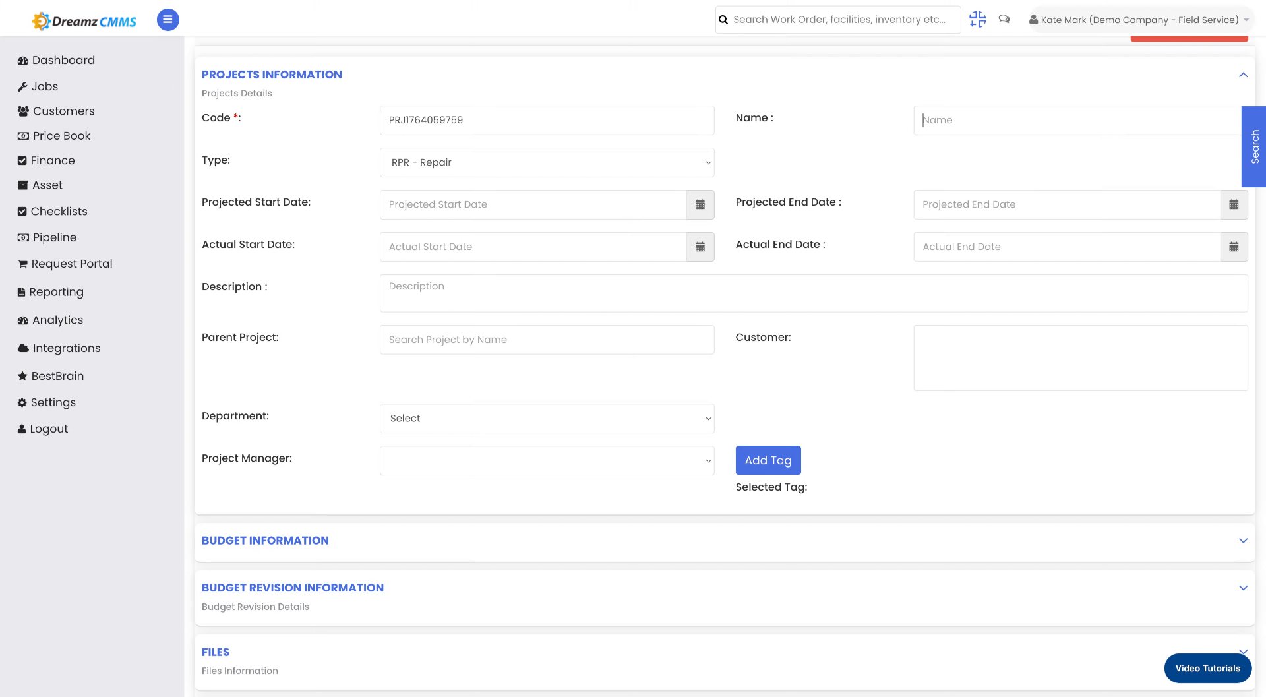Open BestBrain in the sidebar
1266x697 pixels.
pyautogui.click(x=51, y=376)
